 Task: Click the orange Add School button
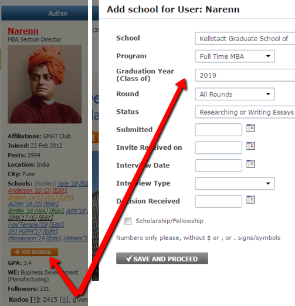[35, 252]
